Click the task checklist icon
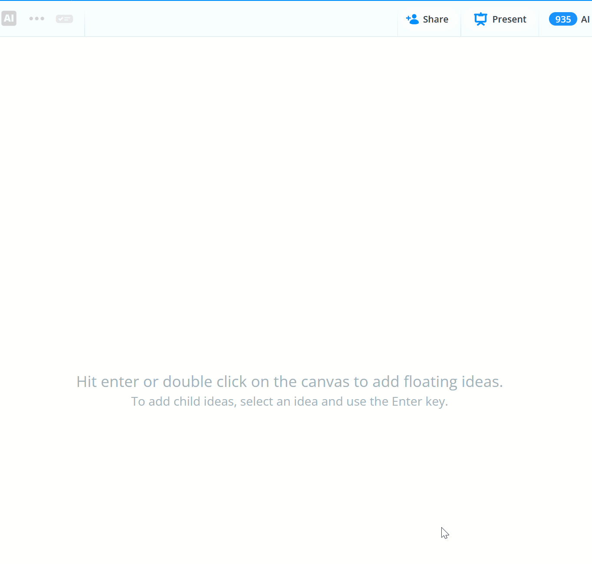 pos(64,19)
